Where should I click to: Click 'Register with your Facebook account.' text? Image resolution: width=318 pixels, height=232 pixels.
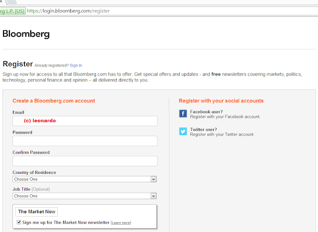click(x=225, y=117)
